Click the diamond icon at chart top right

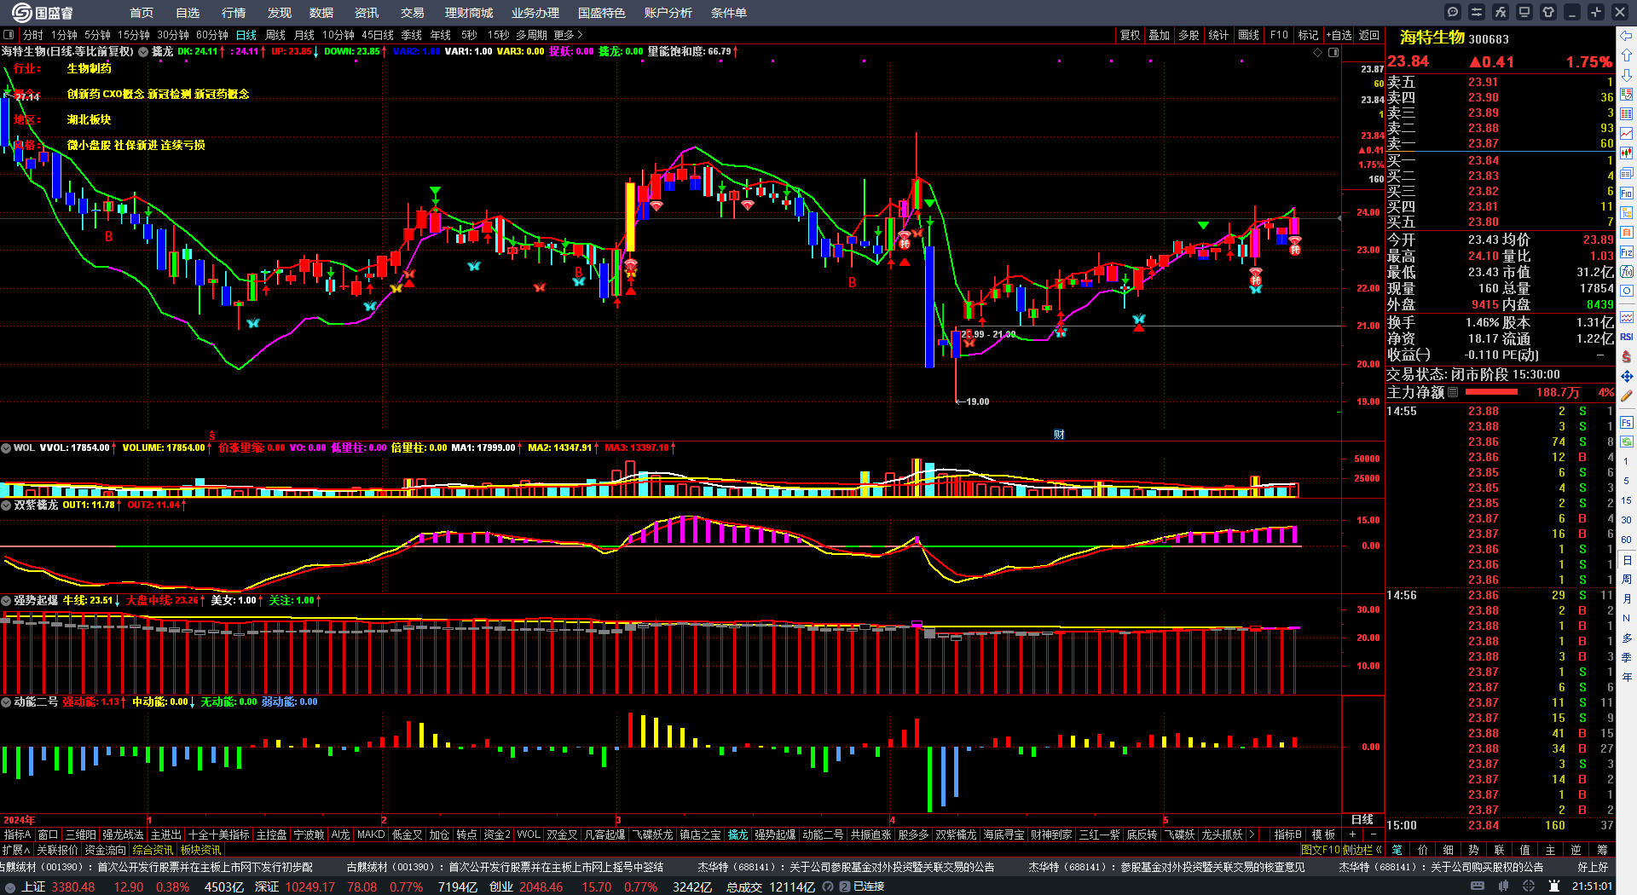tap(1317, 52)
